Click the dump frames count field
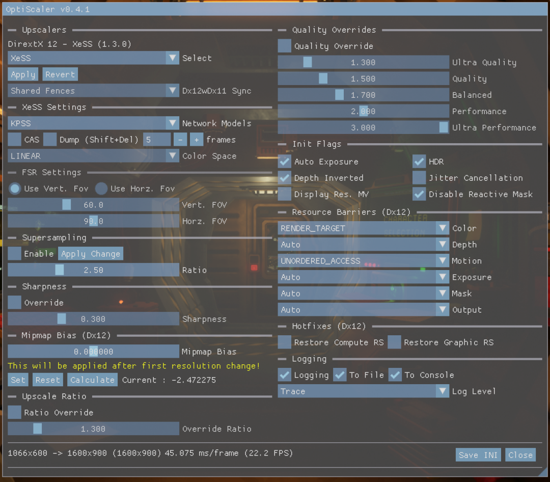The image size is (550, 482). coord(157,140)
